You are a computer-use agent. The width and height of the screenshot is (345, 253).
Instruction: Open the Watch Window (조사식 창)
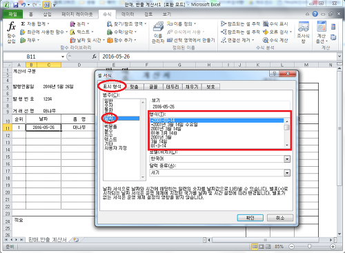point(303,32)
